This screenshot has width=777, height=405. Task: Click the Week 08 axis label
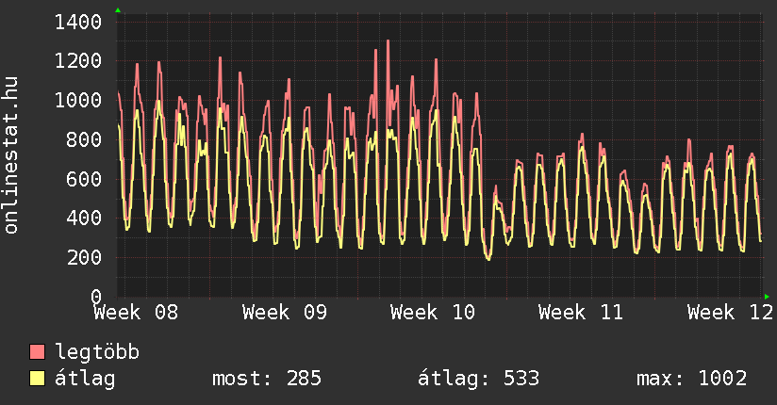click(x=136, y=313)
